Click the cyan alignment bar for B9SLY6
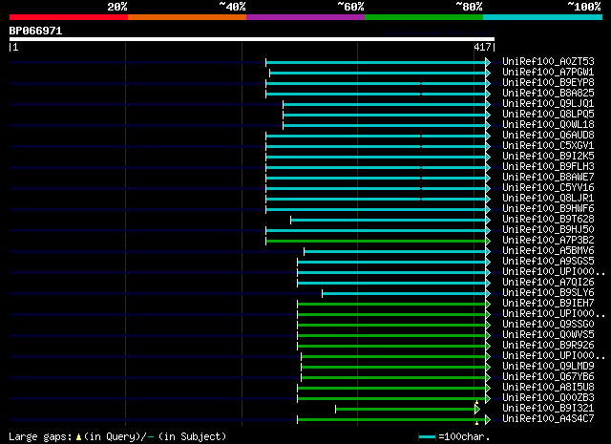The width and height of the screenshot is (611, 444). (x=404, y=294)
